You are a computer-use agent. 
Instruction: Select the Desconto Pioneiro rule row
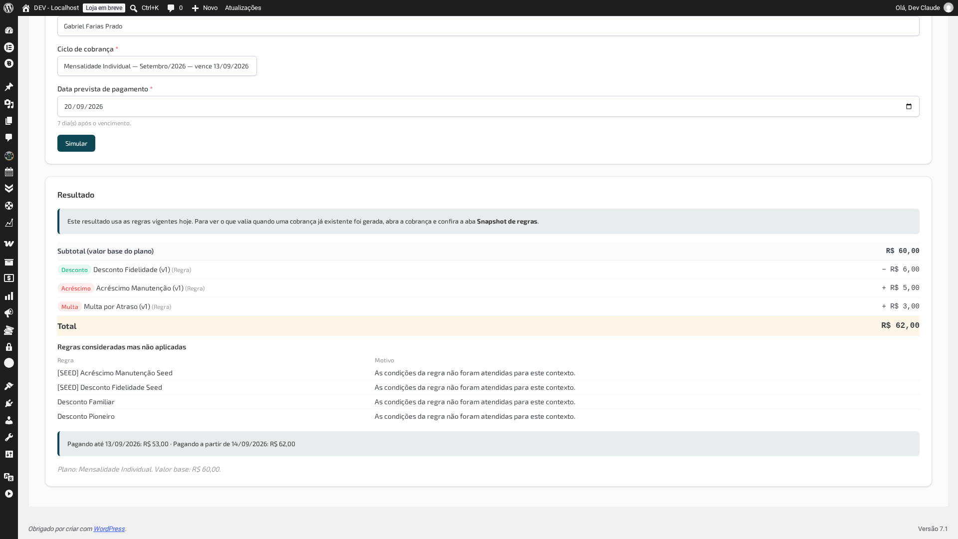point(488,416)
